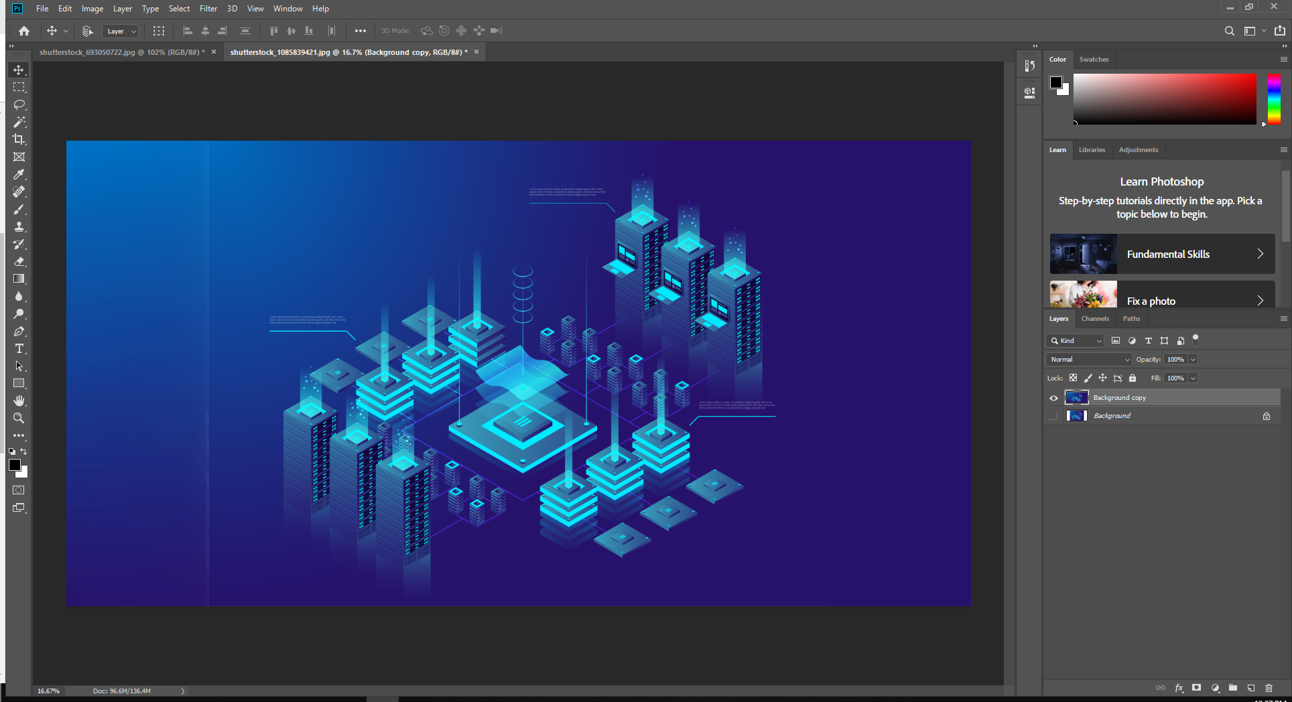
Task: Select the Eyedropper tool
Action: click(x=19, y=174)
